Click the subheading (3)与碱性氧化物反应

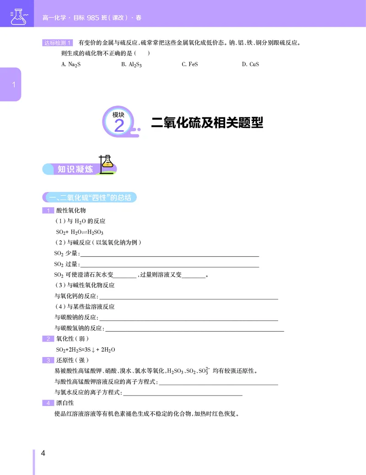85,285
